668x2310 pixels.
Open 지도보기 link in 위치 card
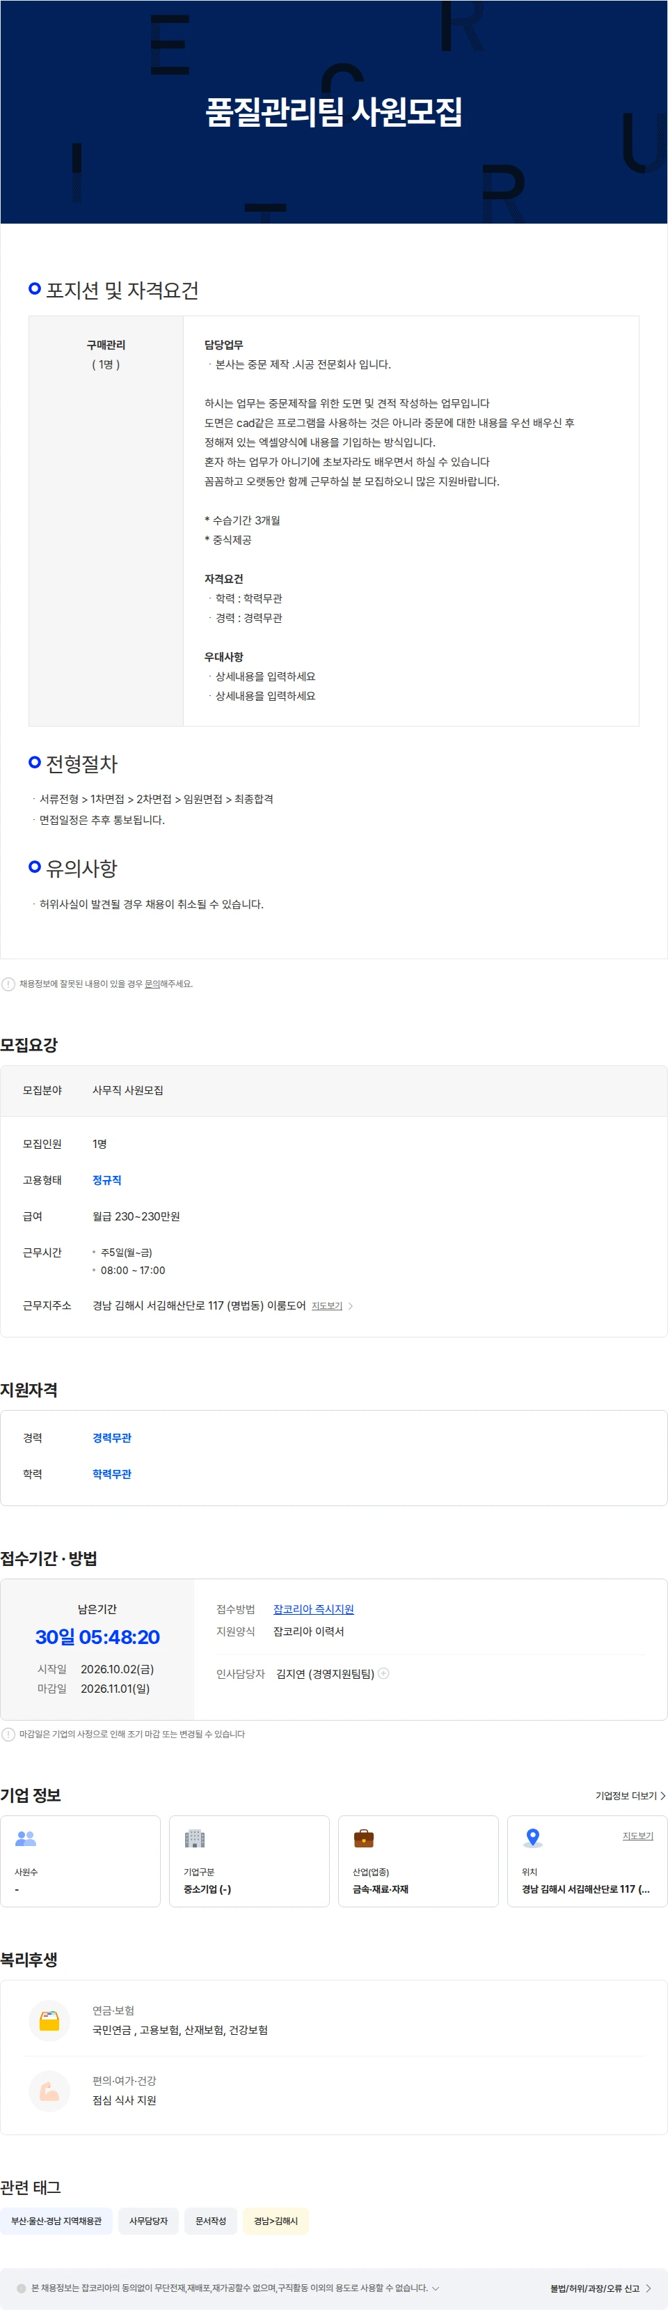[637, 1836]
